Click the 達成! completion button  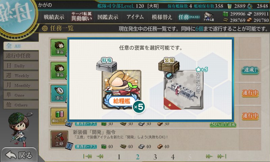tap(250, 70)
